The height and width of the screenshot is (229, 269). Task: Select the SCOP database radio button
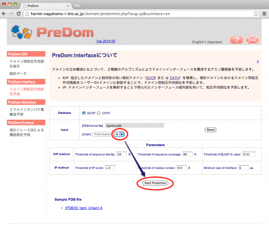(84, 113)
